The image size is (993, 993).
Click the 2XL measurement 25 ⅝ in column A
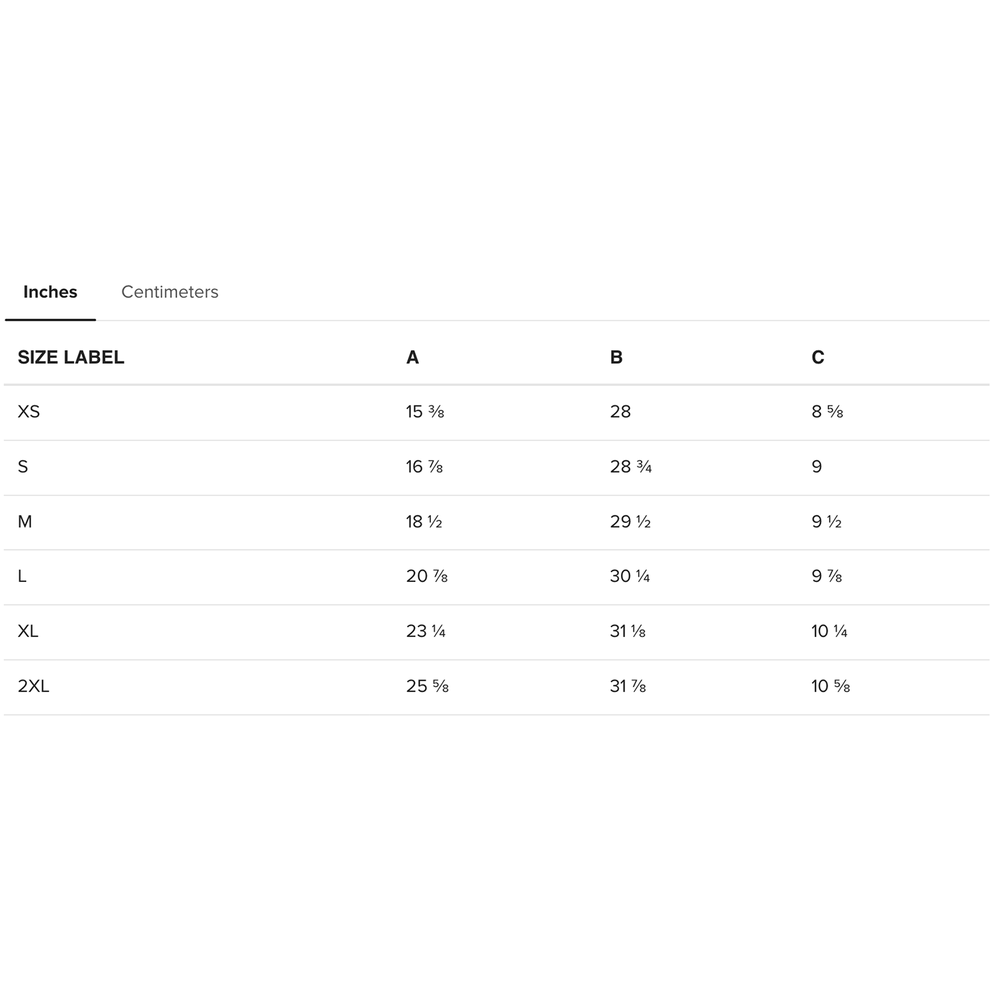point(428,686)
